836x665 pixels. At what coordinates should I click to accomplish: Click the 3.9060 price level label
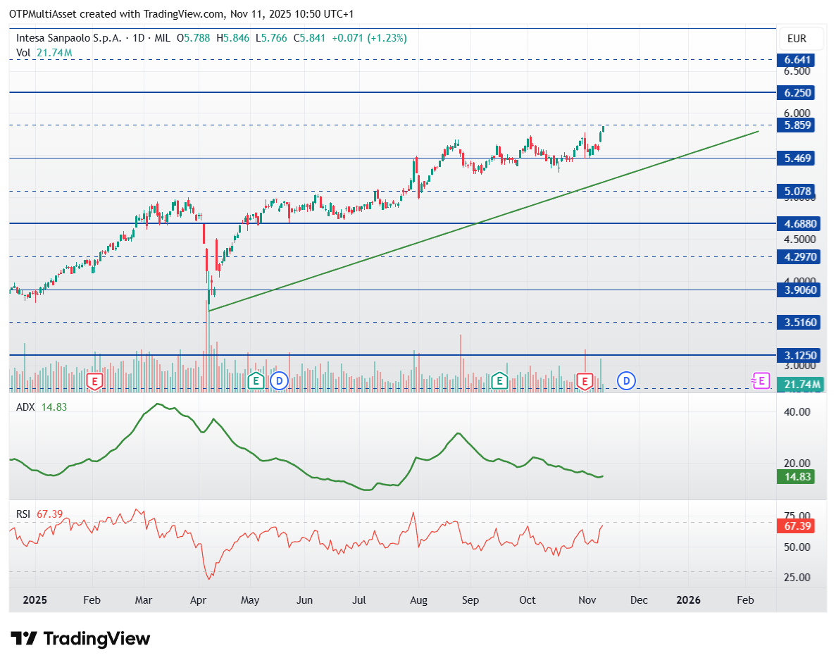pyautogui.click(x=798, y=290)
